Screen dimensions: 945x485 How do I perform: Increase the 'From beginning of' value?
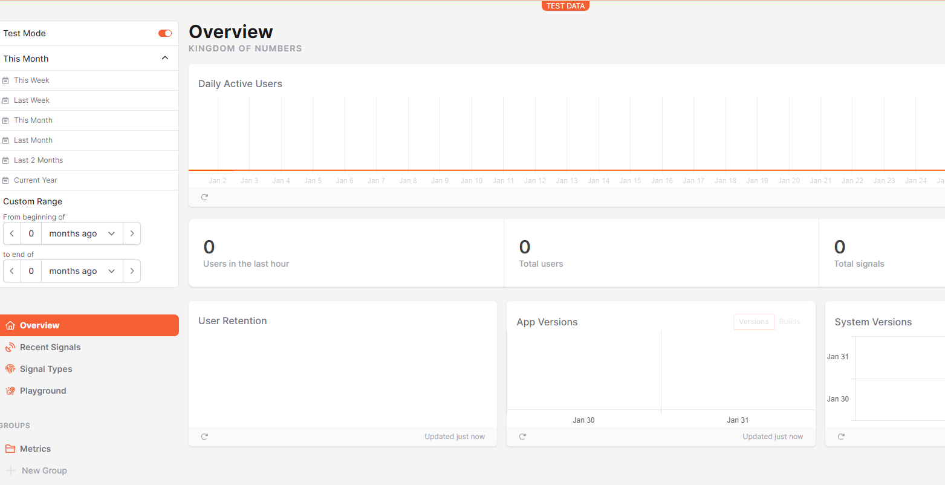point(132,233)
